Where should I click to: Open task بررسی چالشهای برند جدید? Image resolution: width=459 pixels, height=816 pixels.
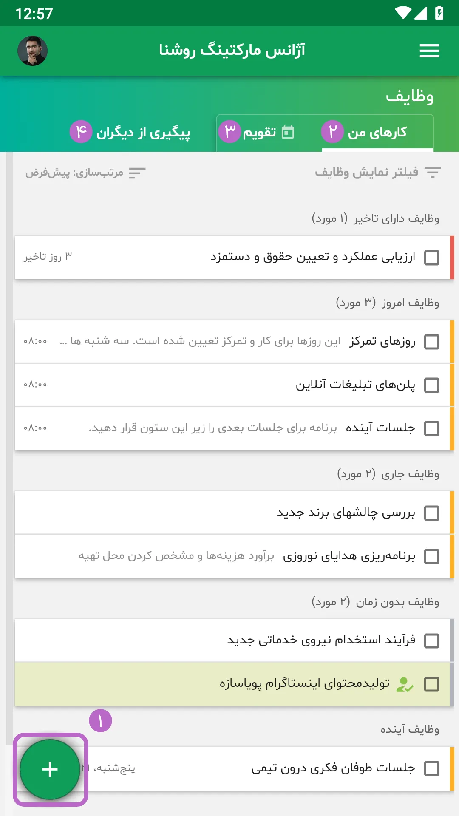tap(232, 513)
